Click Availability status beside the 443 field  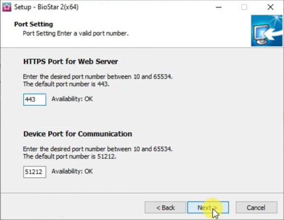click(72, 99)
